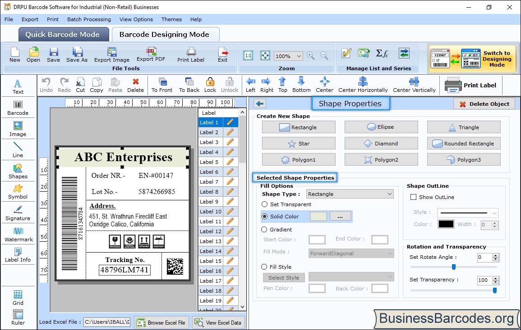Click Browse Excel File button
Screen dimensions: 521x330
(x=161, y=322)
